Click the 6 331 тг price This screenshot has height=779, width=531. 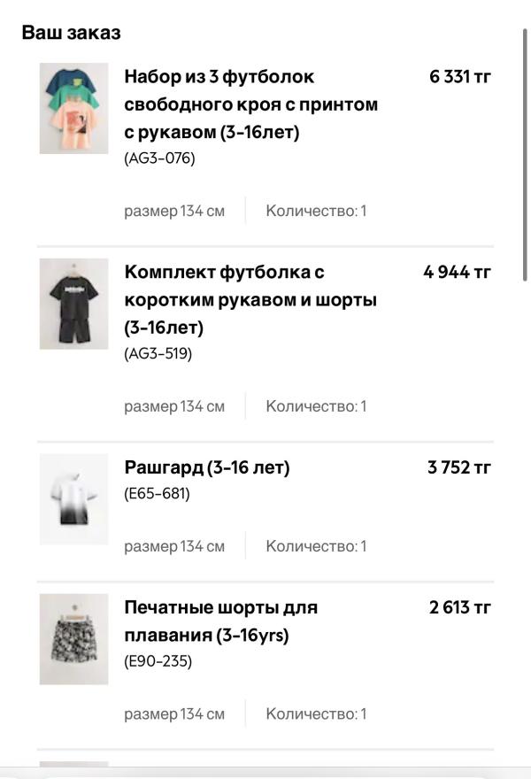click(460, 77)
